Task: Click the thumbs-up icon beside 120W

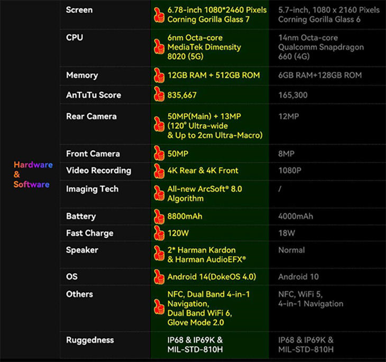Action: pos(159,233)
